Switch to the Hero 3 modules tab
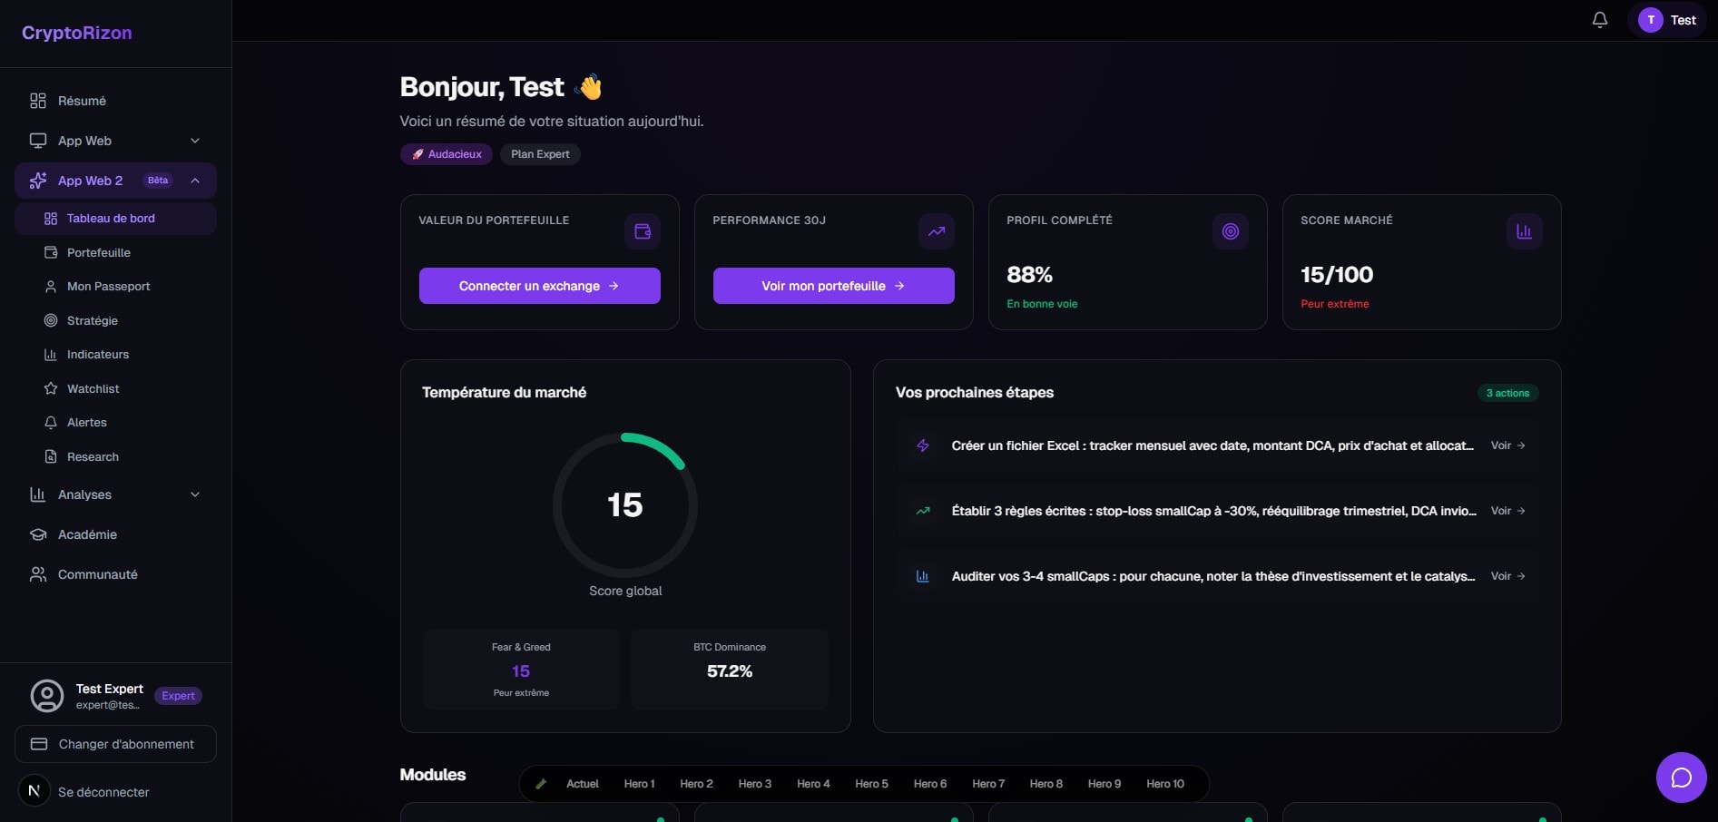Image resolution: width=1718 pixels, height=822 pixels. (754, 784)
